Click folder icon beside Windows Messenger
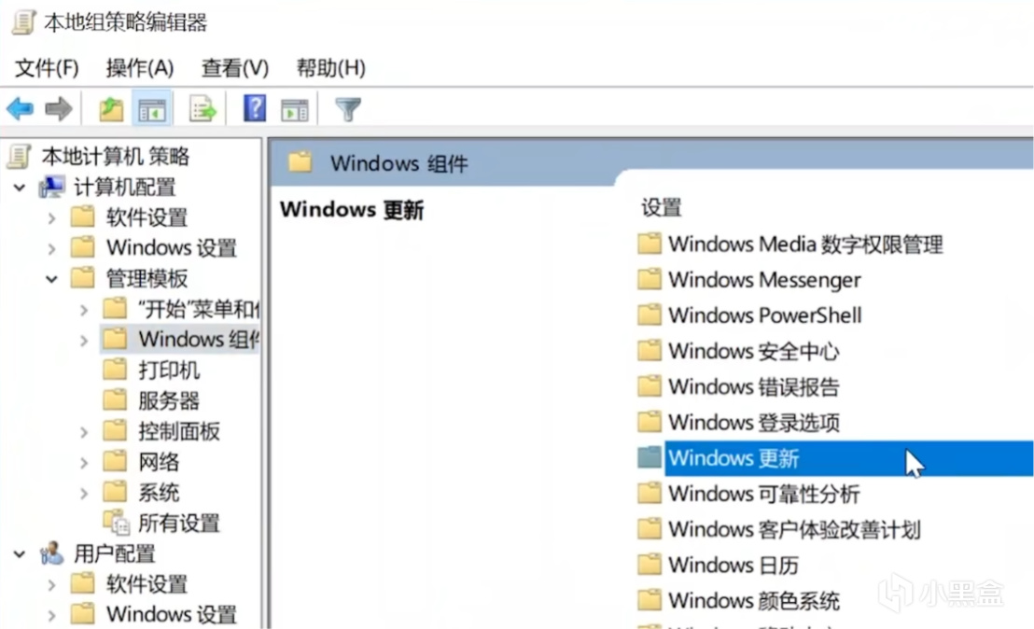1034x629 pixels. pyautogui.click(x=649, y=280)
